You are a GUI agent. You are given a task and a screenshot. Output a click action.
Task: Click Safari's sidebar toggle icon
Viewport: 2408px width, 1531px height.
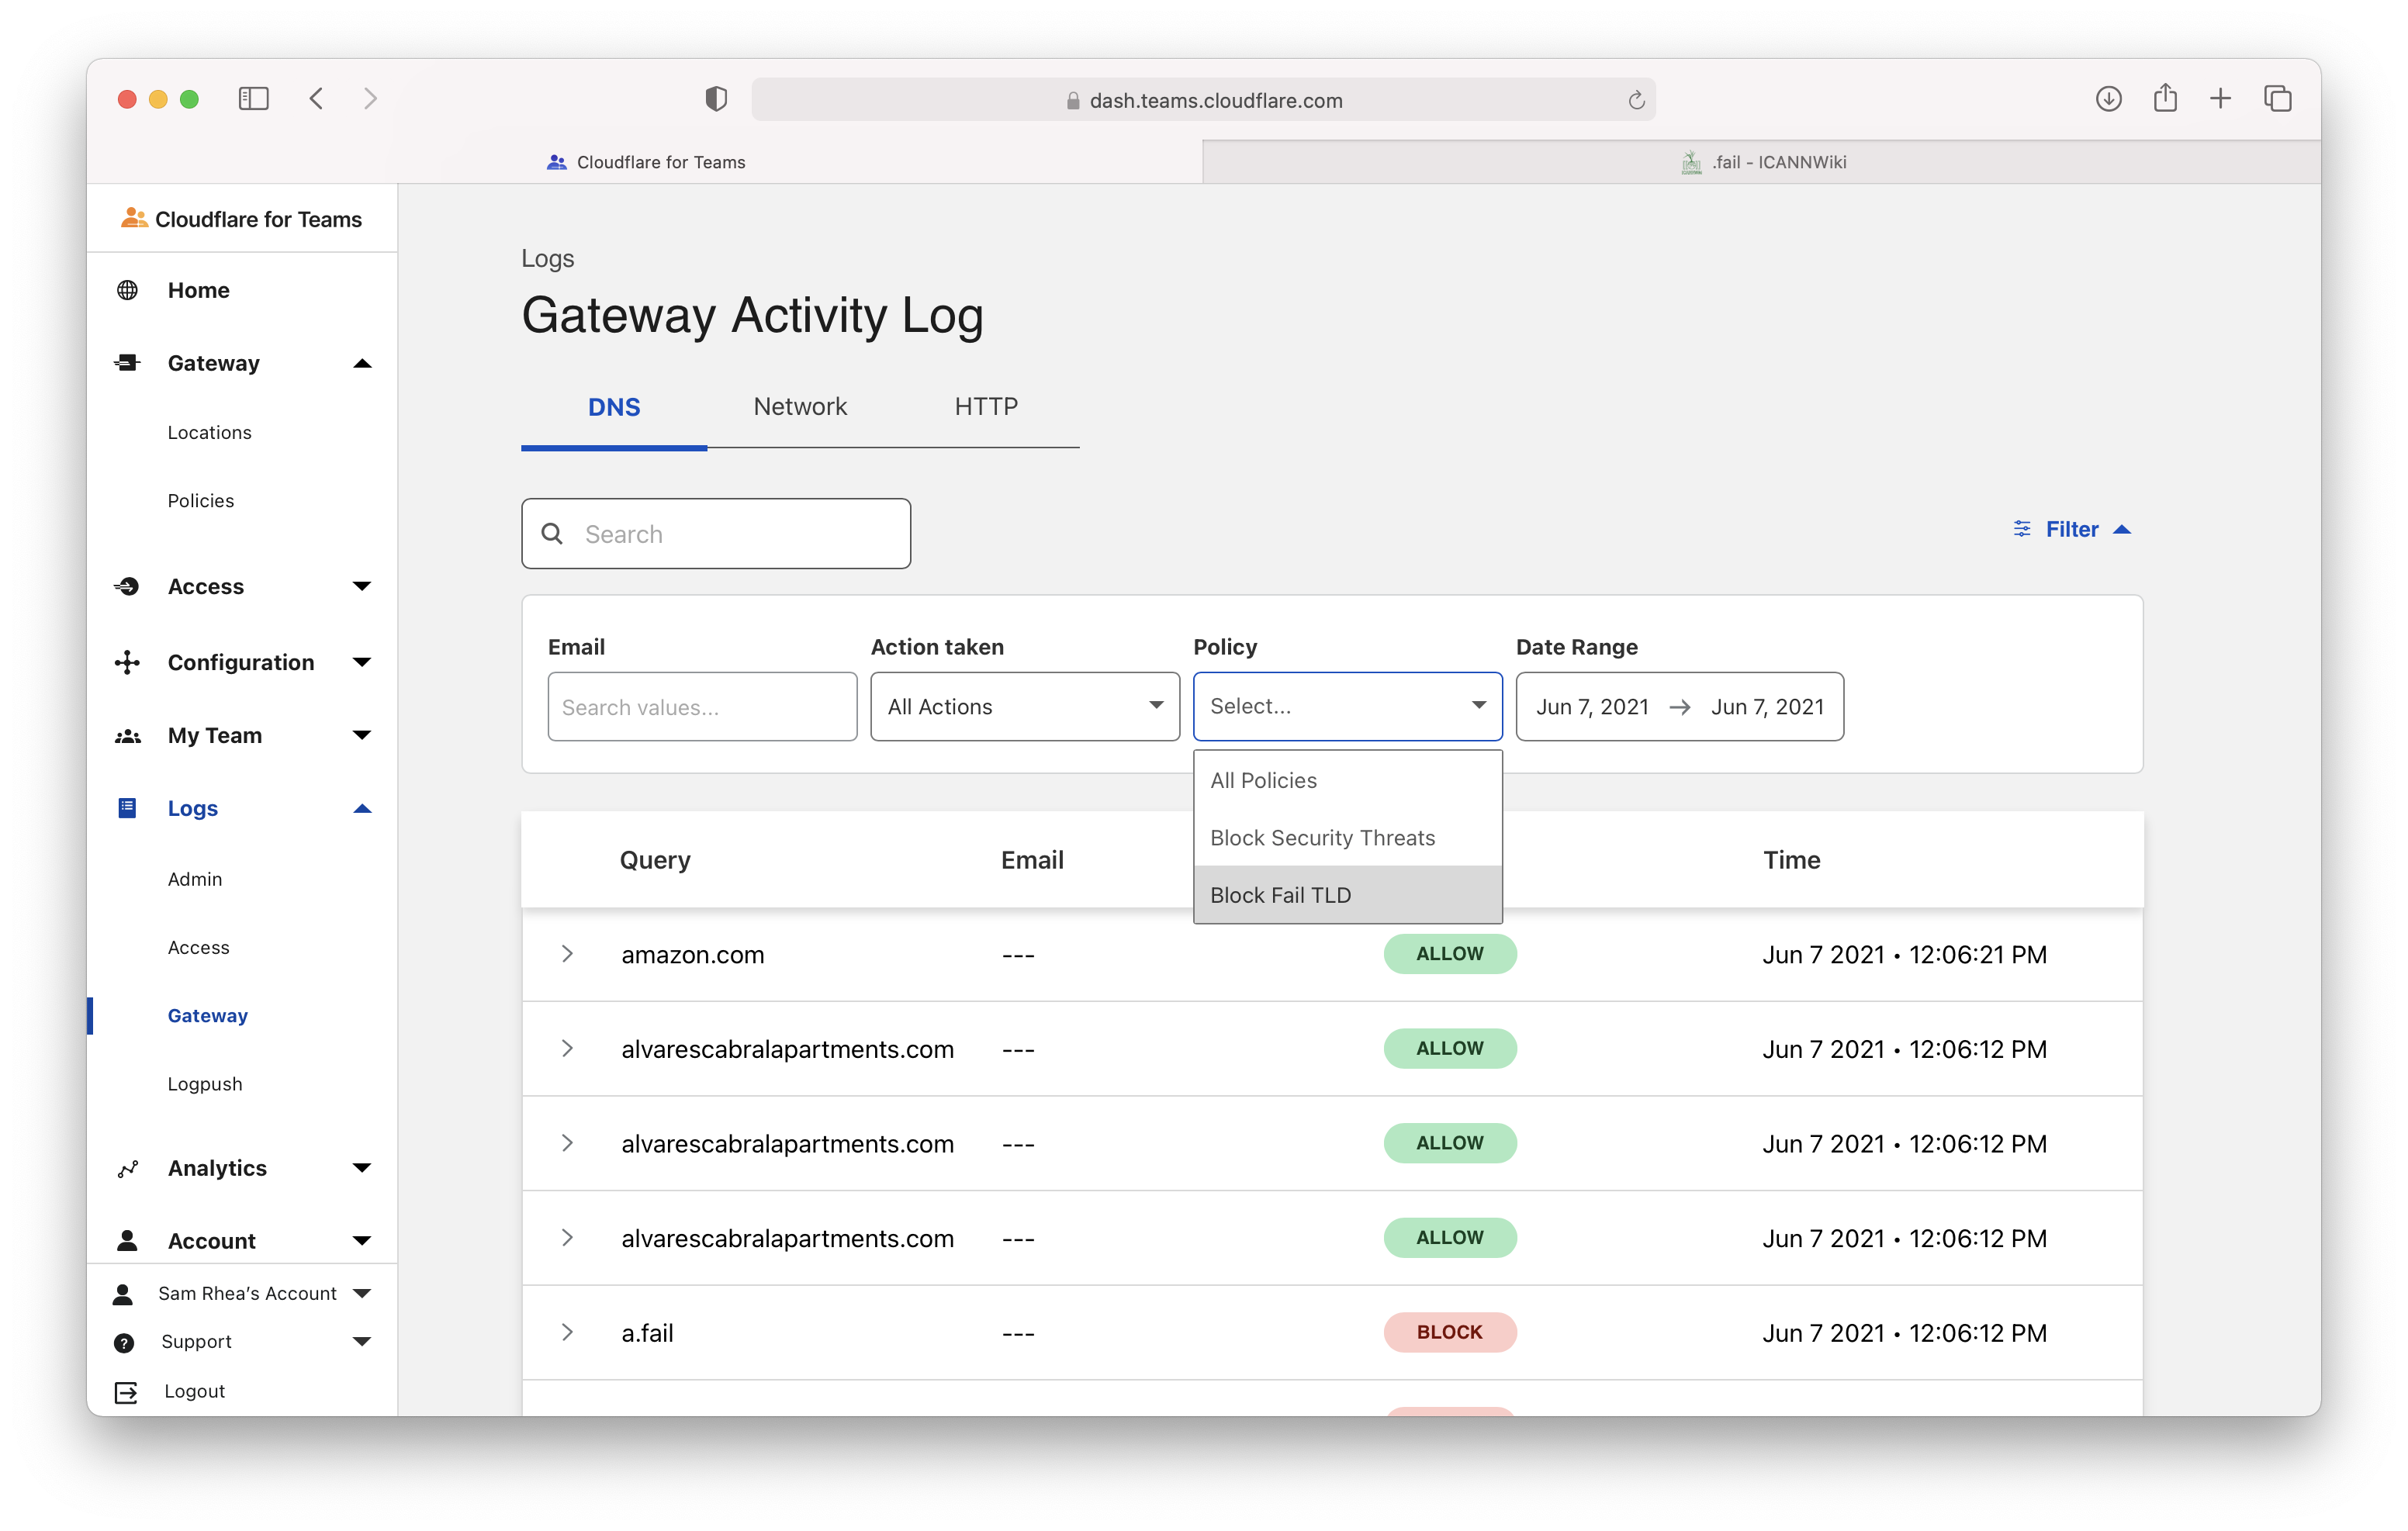pyautogui.click(x=253, y=99)
